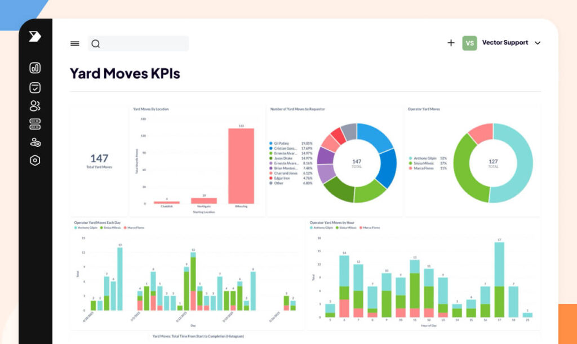Expand the Vector Support account chevron

538,43
